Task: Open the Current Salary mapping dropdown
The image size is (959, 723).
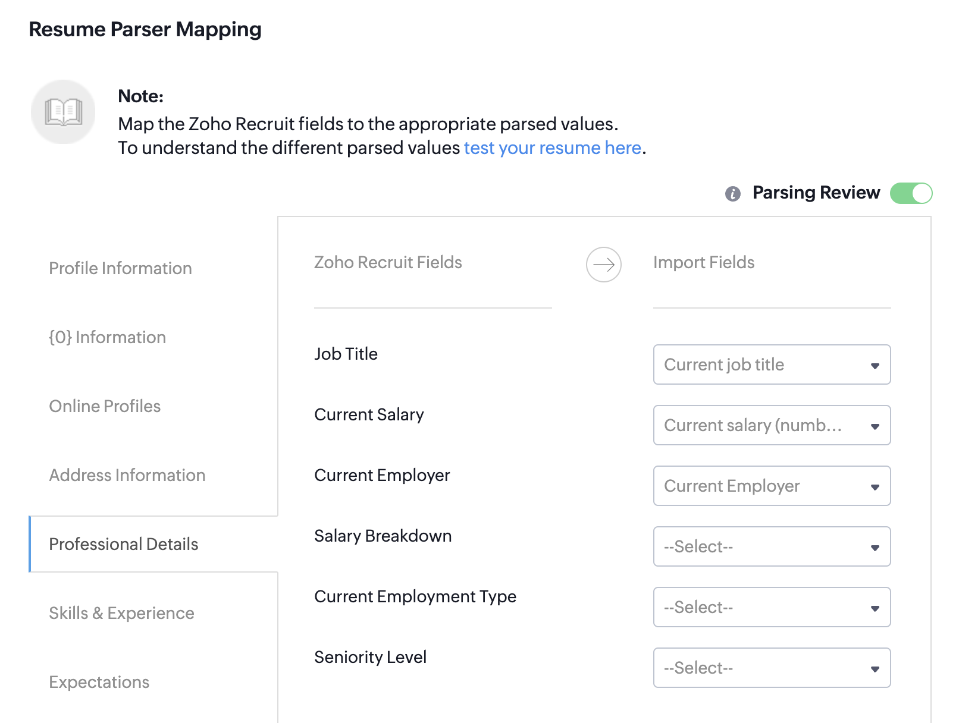Action: pyautogui.click(x=771, y=425)
